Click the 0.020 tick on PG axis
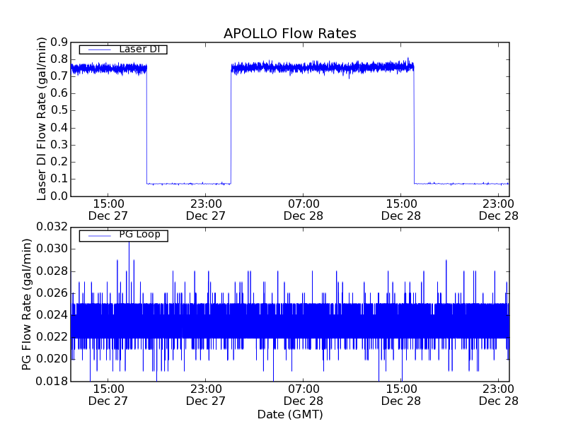This screenshot has height=424, width=566. pos(52,359)
